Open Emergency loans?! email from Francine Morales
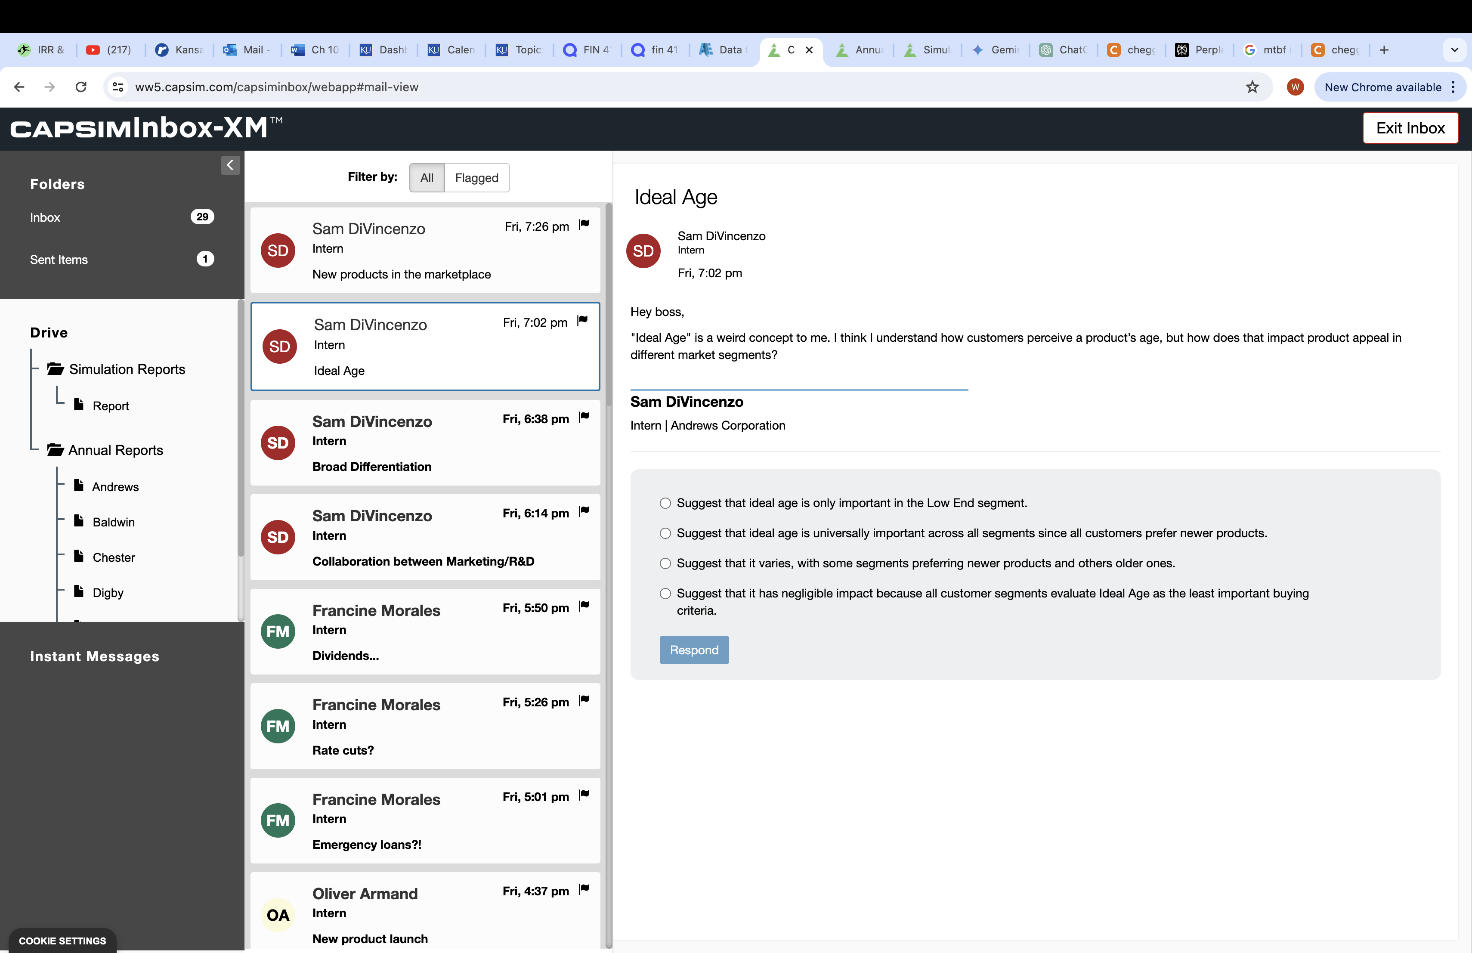 425,821
